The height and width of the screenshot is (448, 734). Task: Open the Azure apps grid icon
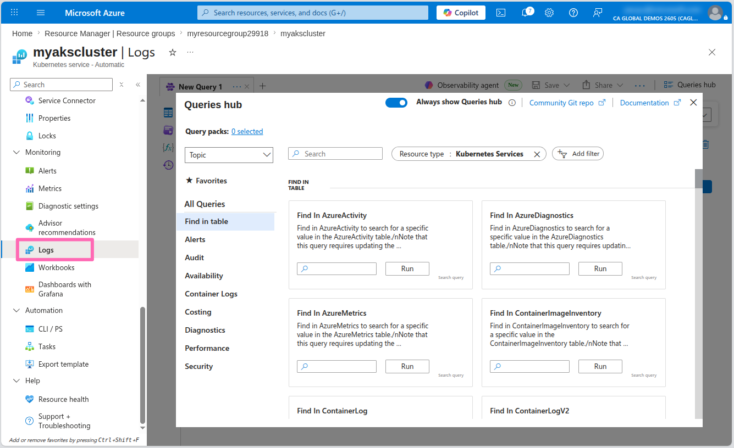[14, 12]
